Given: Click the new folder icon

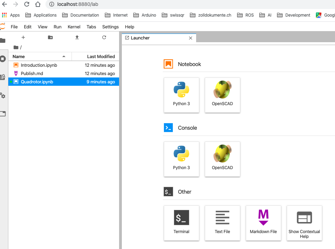Looking at the screenshot, I should pos(50,37).
